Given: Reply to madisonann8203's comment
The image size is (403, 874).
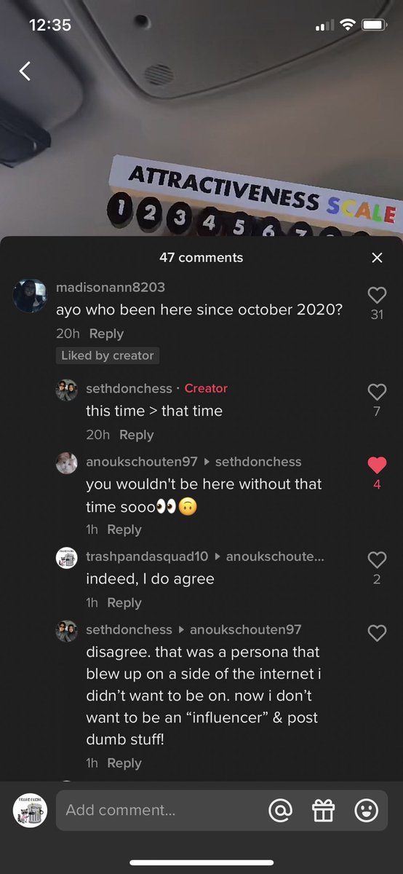Looking at the screenshot, I should pyautogui.click(x=106, y=334).
